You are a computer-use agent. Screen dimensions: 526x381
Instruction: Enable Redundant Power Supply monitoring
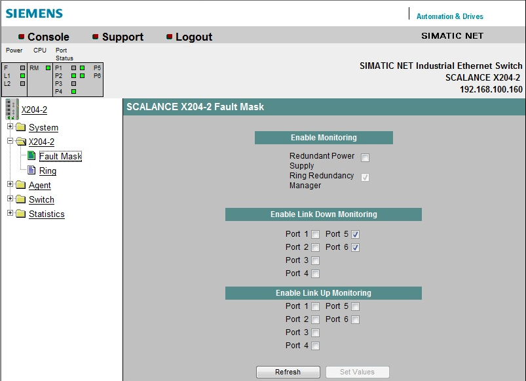[x=365, y=157]
